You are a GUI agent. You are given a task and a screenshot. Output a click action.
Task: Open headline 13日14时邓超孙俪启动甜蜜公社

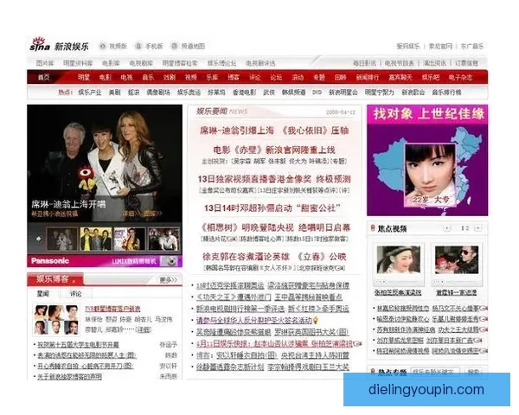272,208
